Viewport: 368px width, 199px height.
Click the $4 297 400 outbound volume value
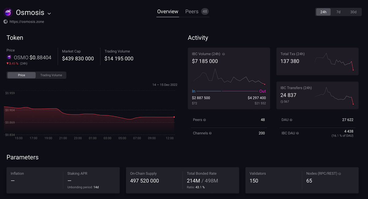point(257,98)
